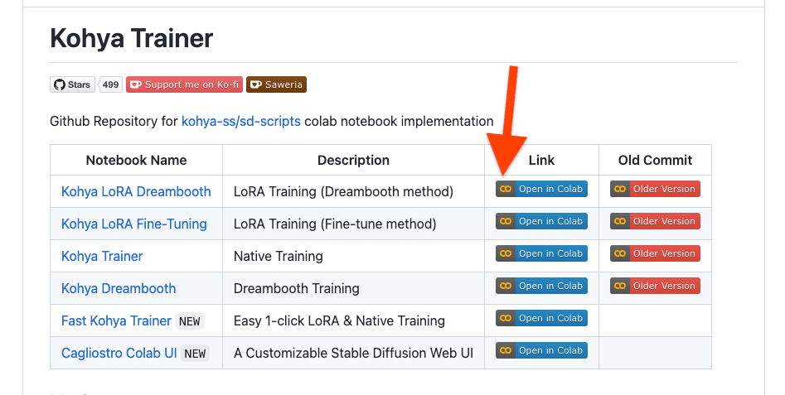Open the Saweria donation badge
785x395 pixels.
[x=276, y=84]
